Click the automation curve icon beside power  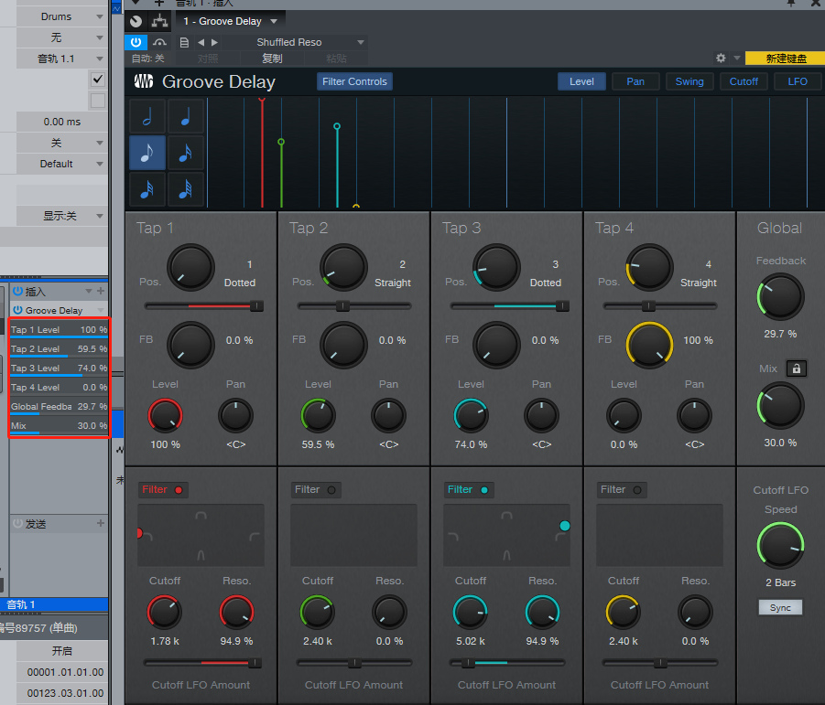159,43
